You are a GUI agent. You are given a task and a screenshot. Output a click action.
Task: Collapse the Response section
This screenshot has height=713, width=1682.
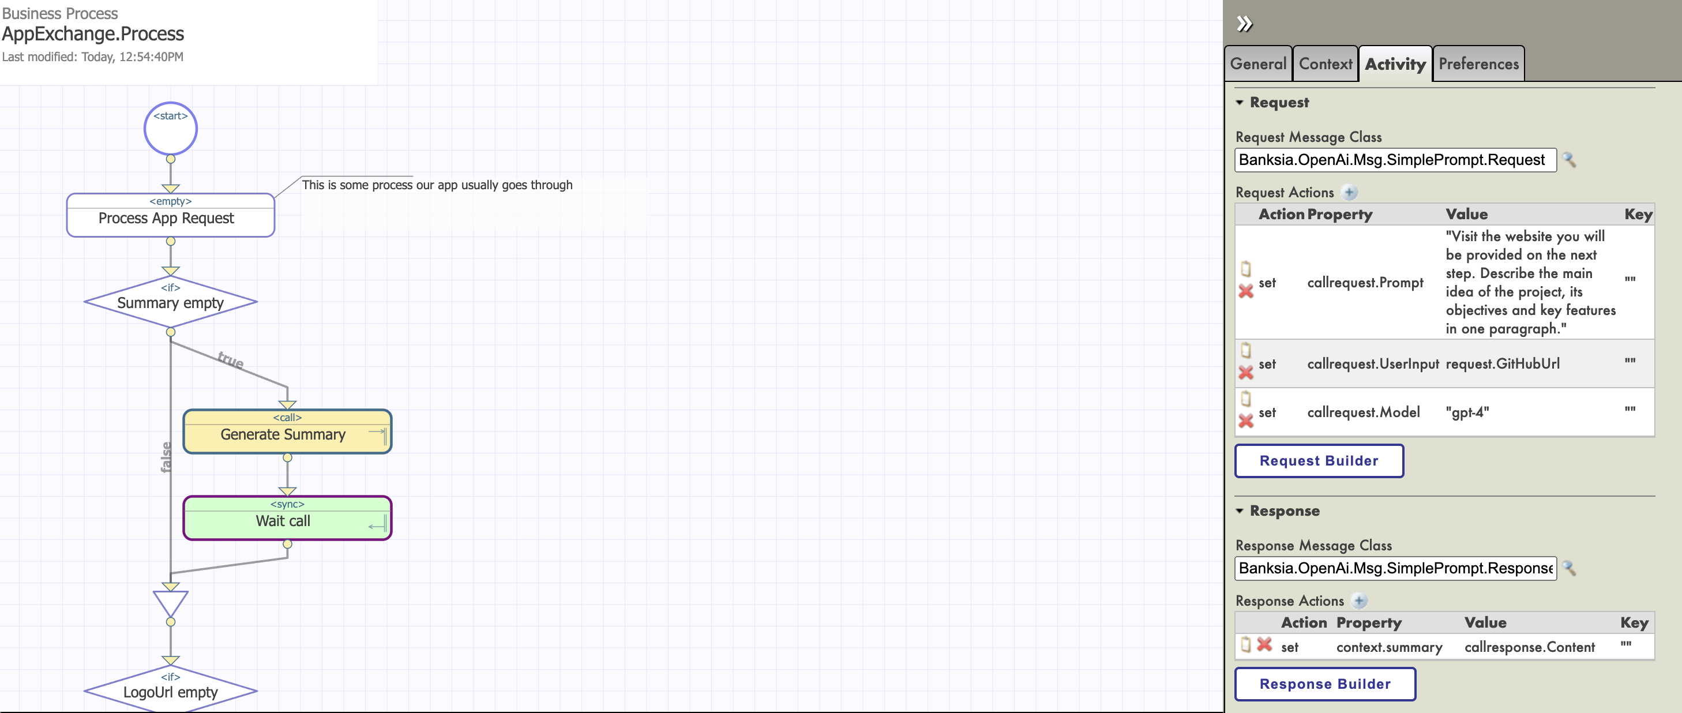(1240, 511)
